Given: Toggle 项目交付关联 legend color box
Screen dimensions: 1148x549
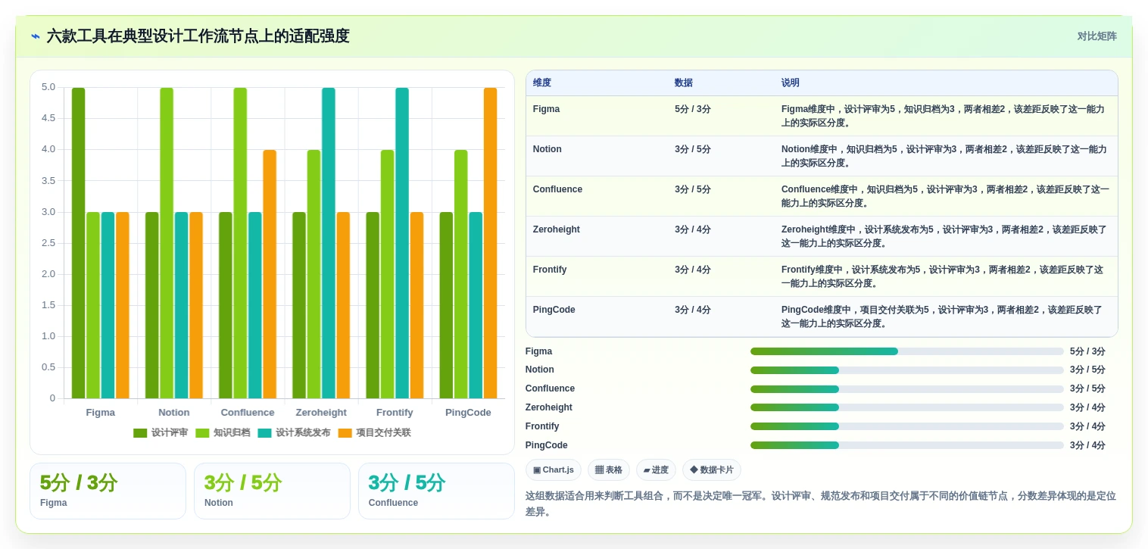Looking at the screenshot, I should [345, 433].
